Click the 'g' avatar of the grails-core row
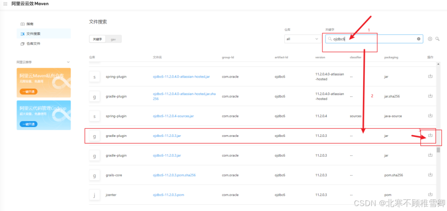This screenshot has width=447, height=211. [95, 175]
